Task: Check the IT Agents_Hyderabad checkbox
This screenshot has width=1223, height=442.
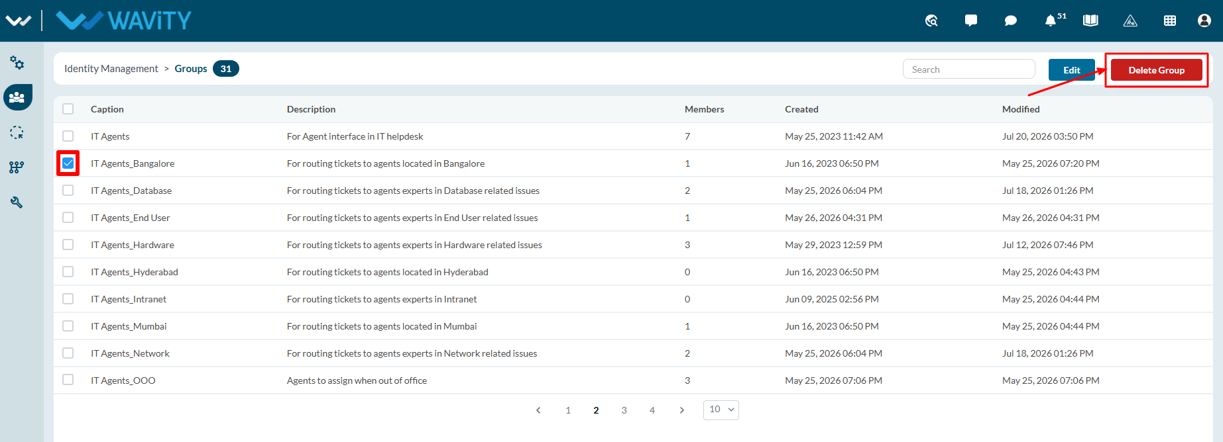Action: pos(68,272)
